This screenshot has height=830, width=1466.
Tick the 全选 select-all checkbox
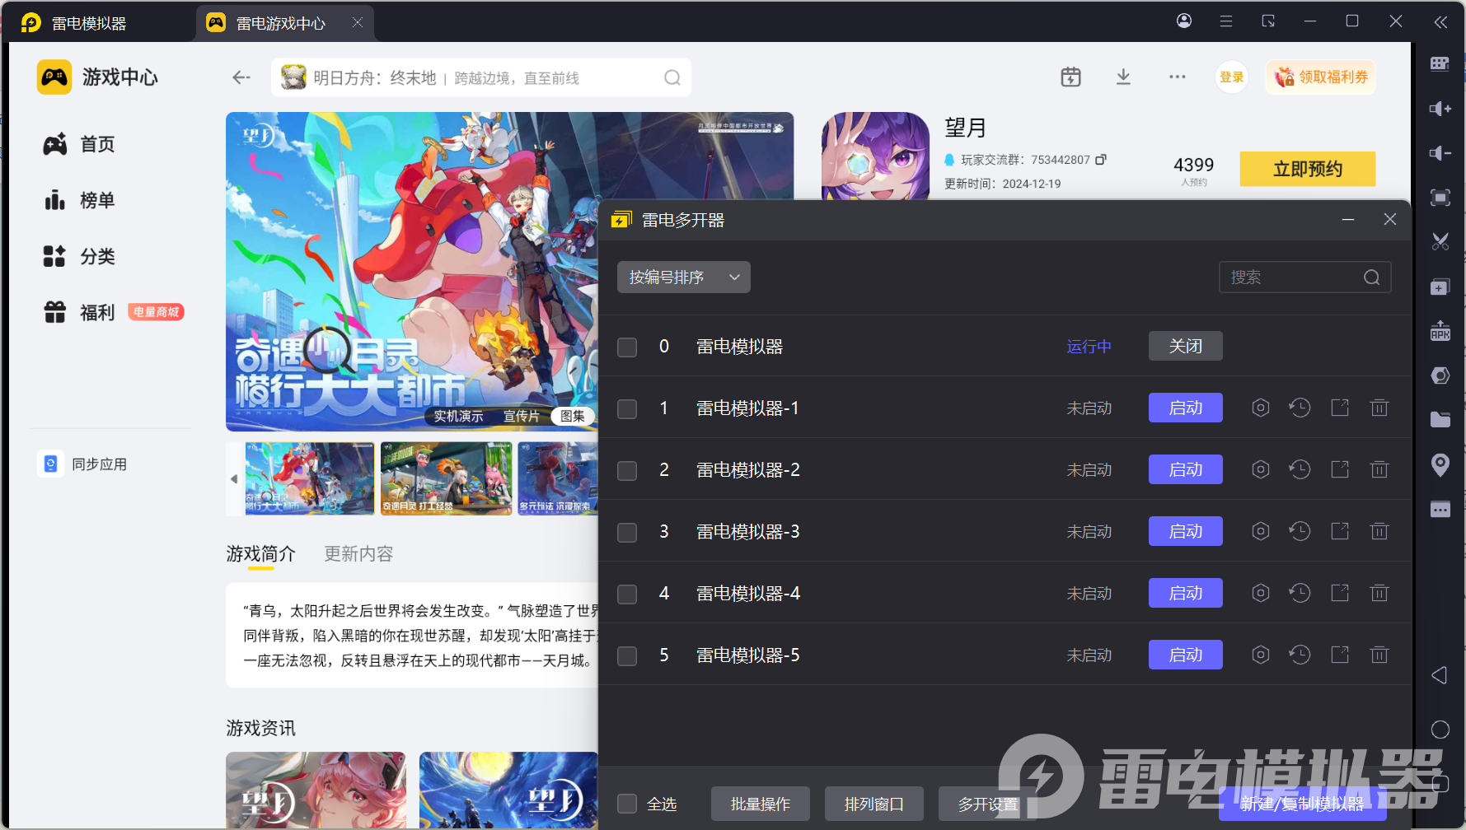[627, 804]
